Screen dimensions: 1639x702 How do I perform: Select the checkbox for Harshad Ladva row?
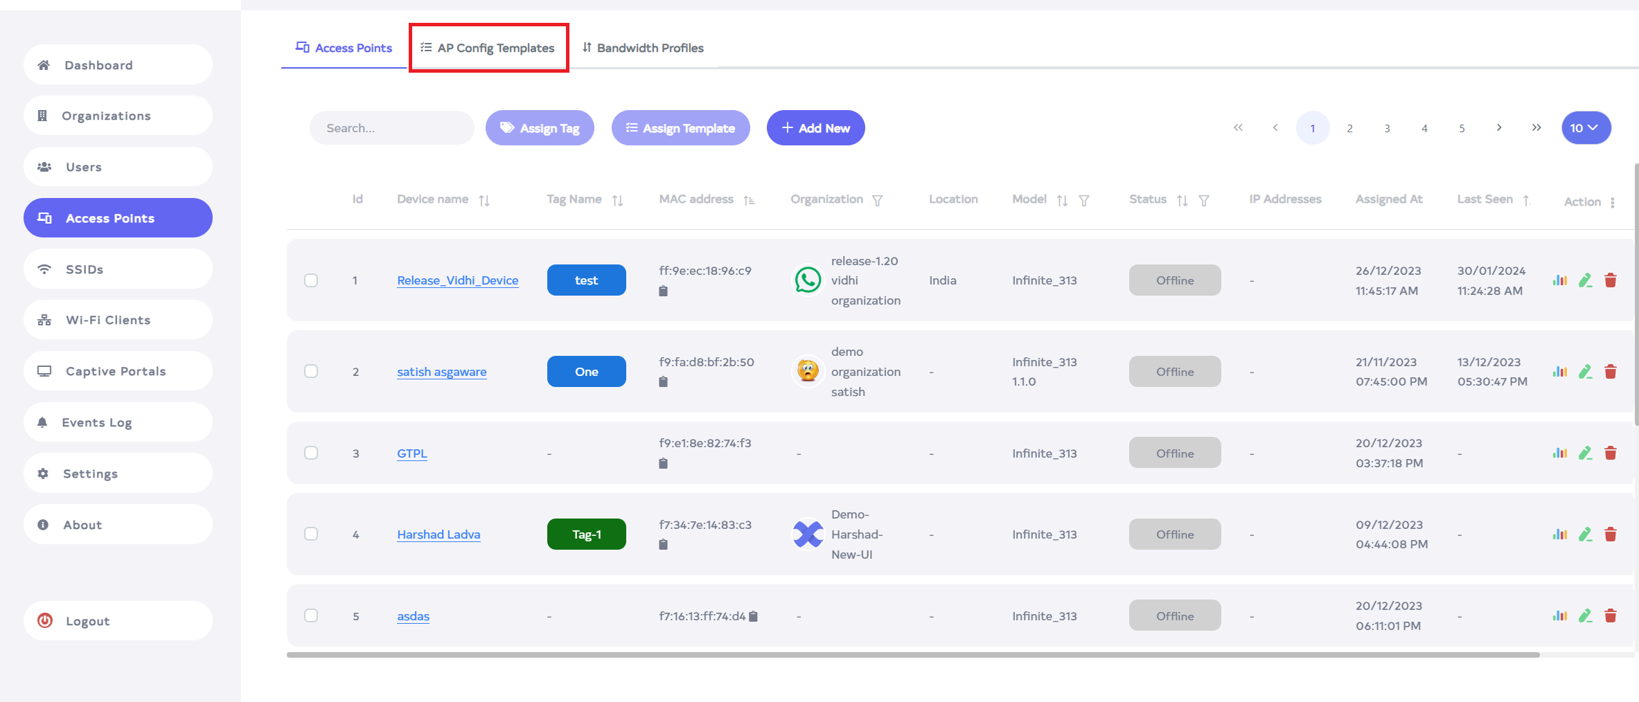(x=311, y=534)
